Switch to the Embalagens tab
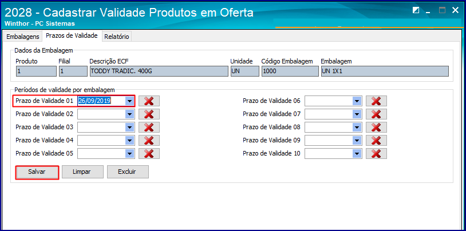 (x=22, y=37)
